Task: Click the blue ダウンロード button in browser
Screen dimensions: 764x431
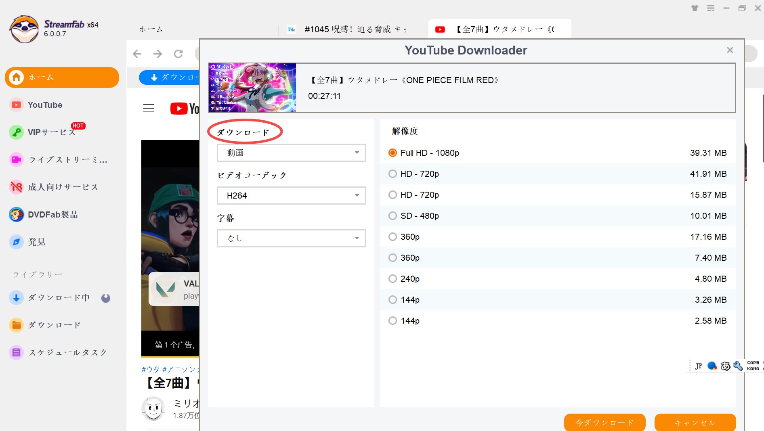Action: [170, 77]
